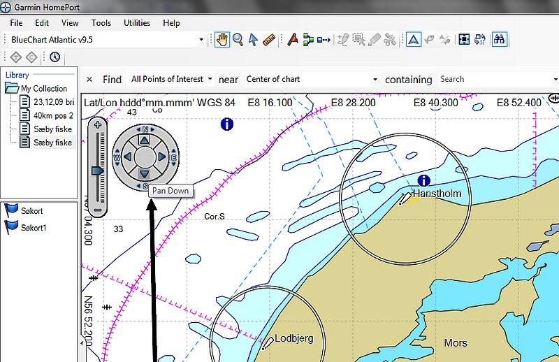Viewport: 559px width, 362px height.
Task: Zoom in with the plus button
Action: [x=98, y=125]
